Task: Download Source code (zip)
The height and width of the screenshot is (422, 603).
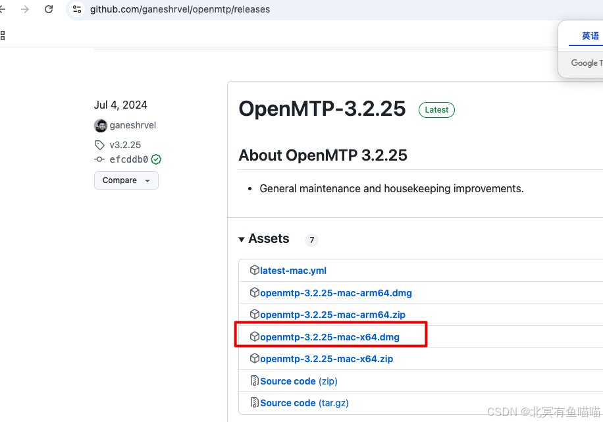Action: tap(299, 381)
